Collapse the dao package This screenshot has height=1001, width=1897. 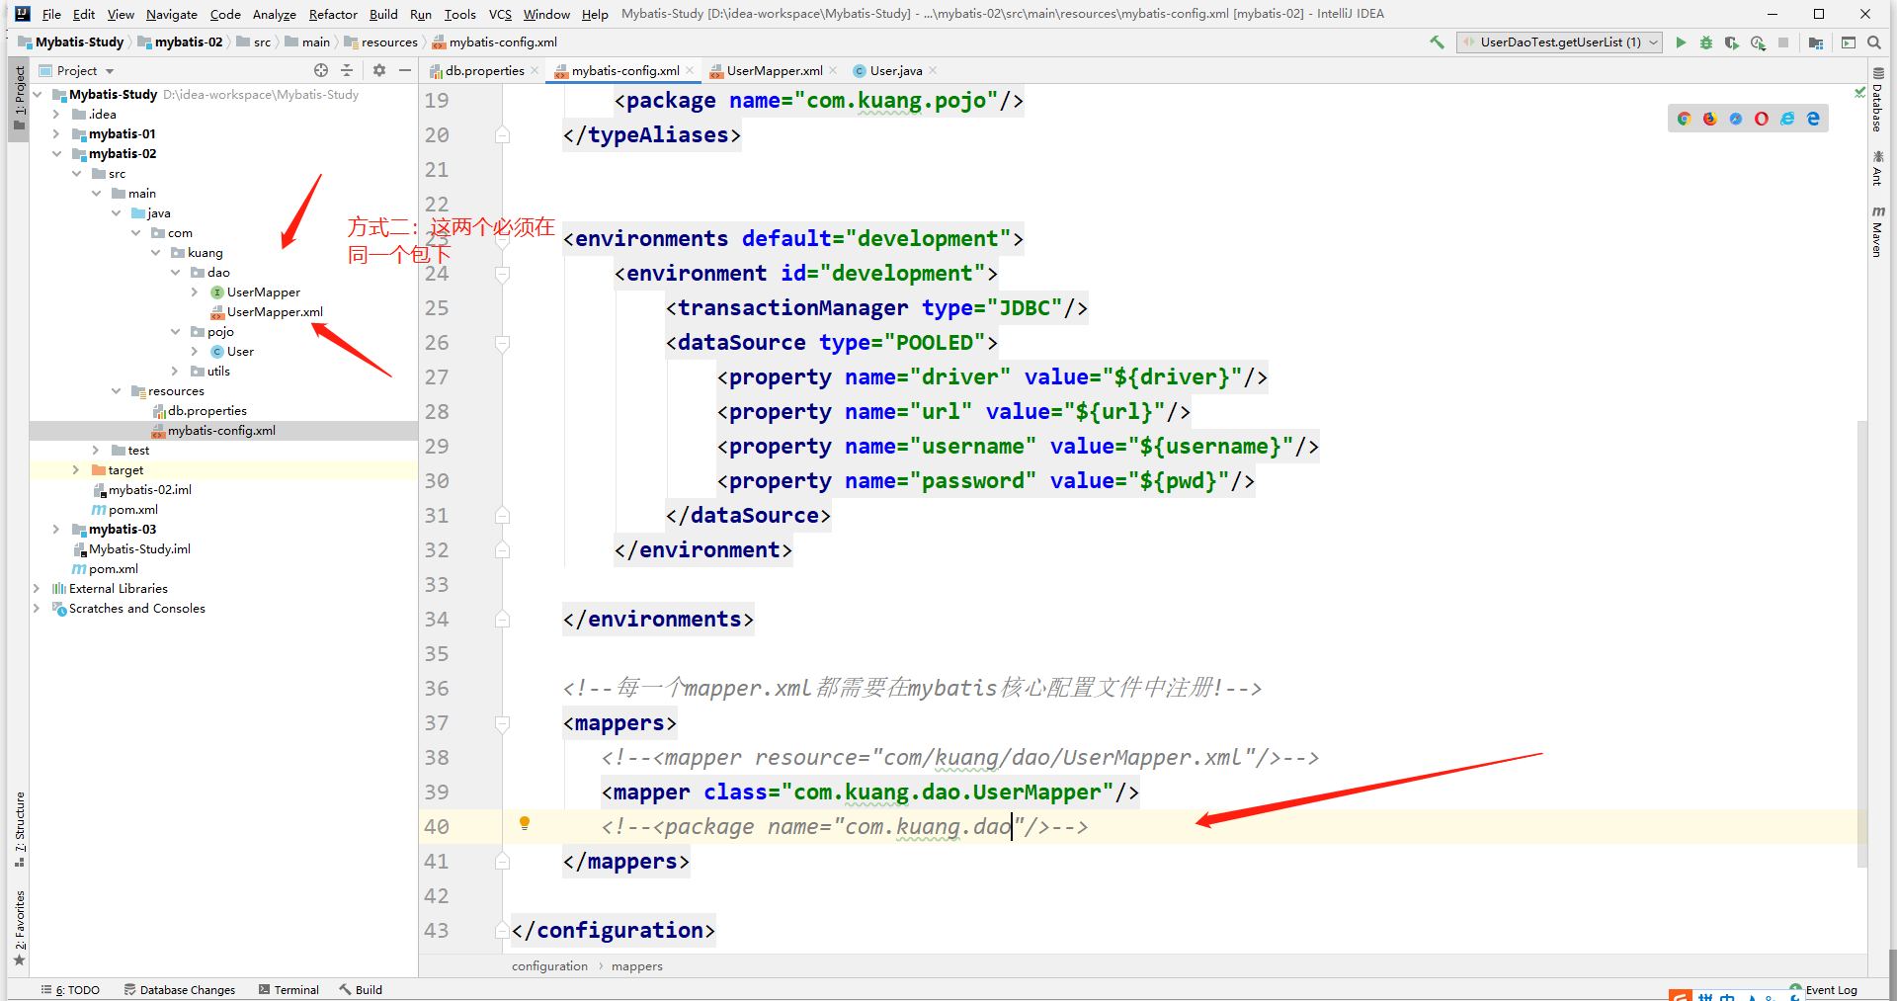175,273
